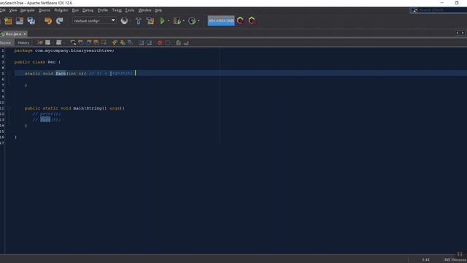The width and height of the screenshot is (467, 263).
Task: Click the Save All toolbar icon
Action: 31,20
